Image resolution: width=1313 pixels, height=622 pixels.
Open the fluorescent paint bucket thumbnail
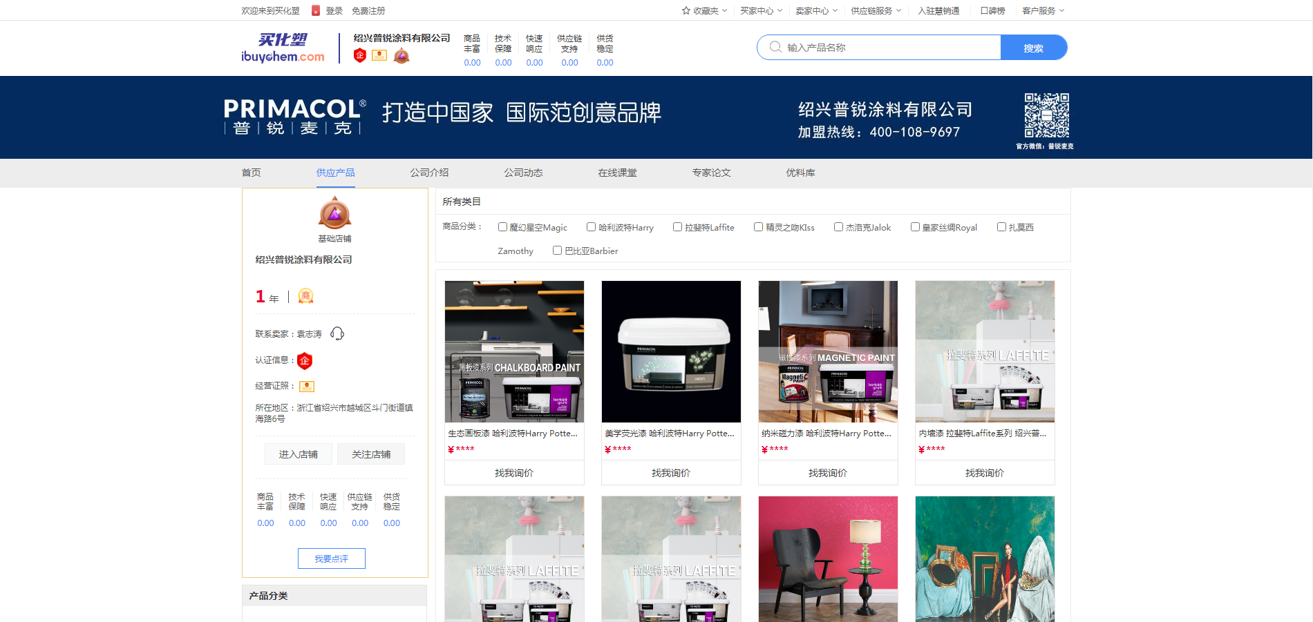pos(671,351)
